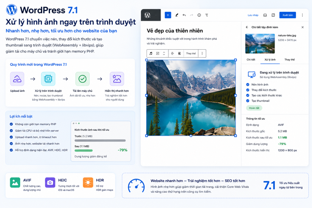
Task: Open the document info circle icon
Action: 199,15
